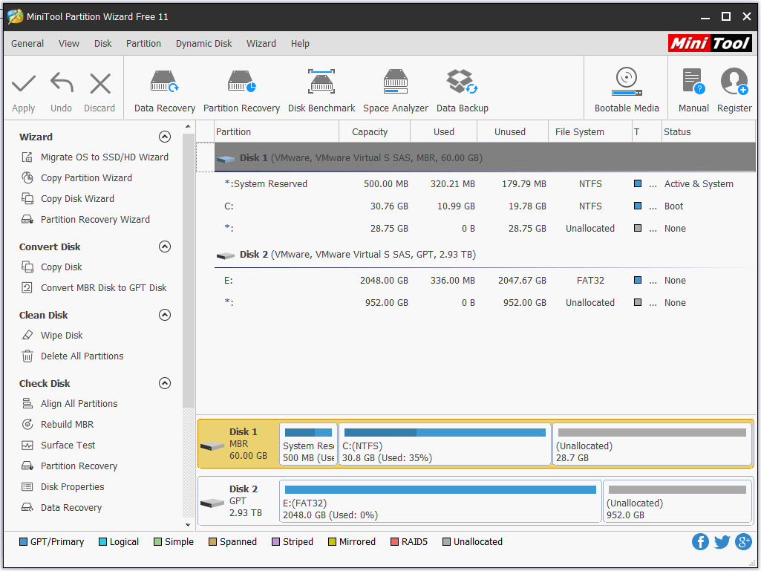The height and width of the screenshot is (571, 761).
Task: Open the Help menu
Action: coord(300,44)
